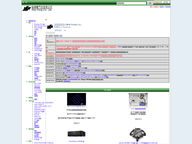Open Pentium M sidebar link
Image resolution: width=192 pixels, height=144 pixels.
point(39,112)
